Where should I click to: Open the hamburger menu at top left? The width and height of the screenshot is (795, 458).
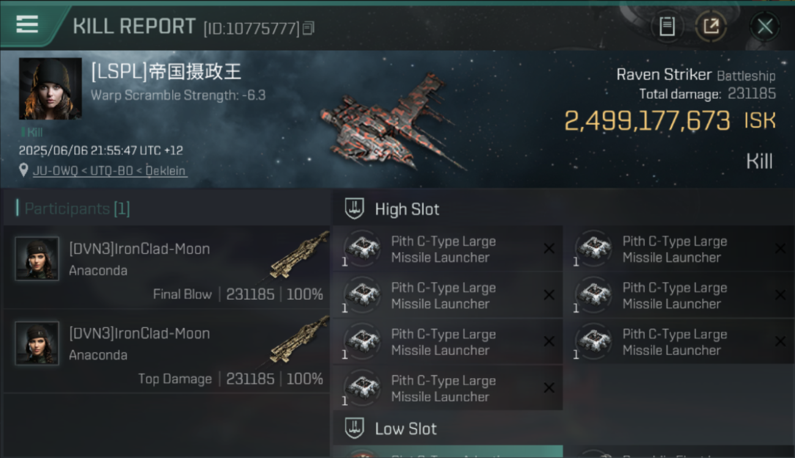27,25
